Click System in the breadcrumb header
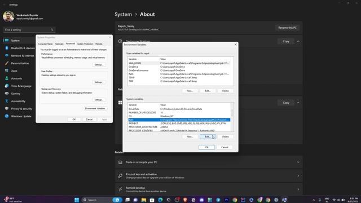Screen dimensions: 361x203 (123, 14)
